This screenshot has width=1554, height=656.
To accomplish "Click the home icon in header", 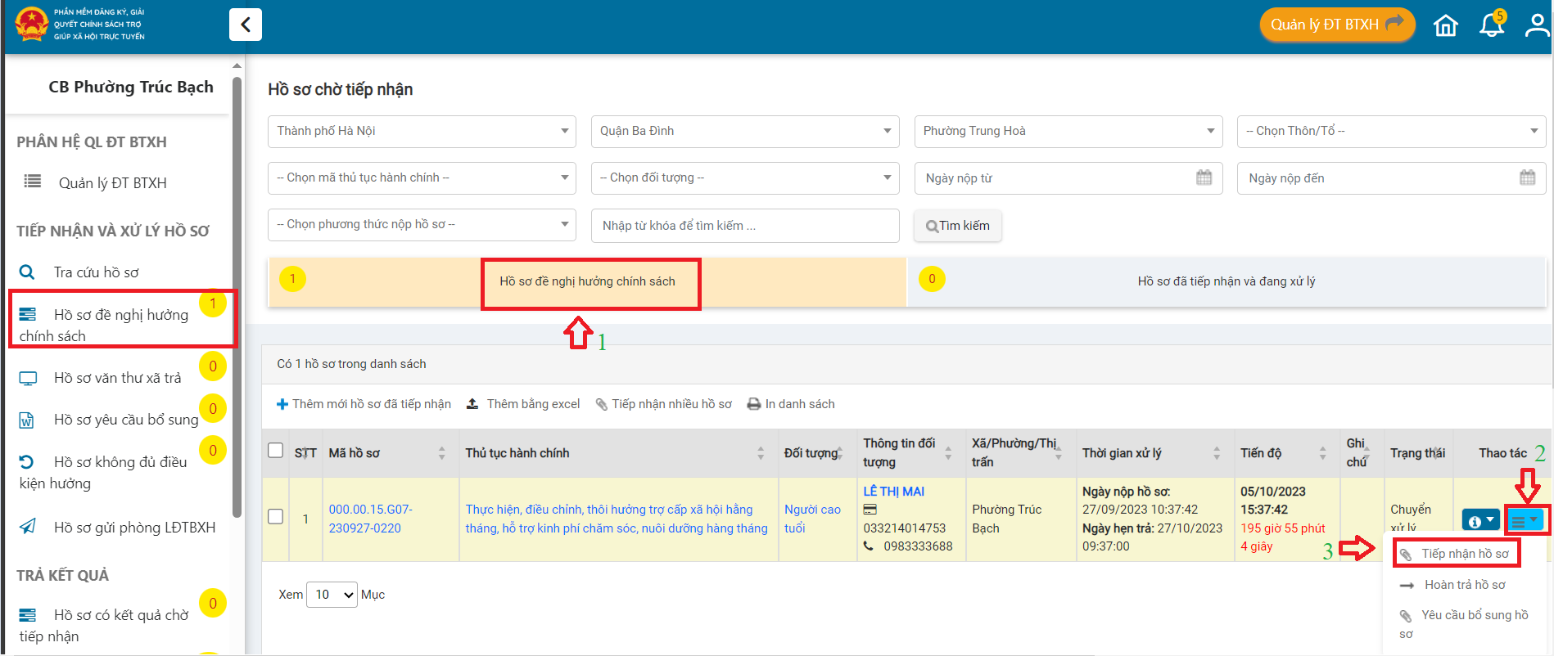I will 1445,25.
